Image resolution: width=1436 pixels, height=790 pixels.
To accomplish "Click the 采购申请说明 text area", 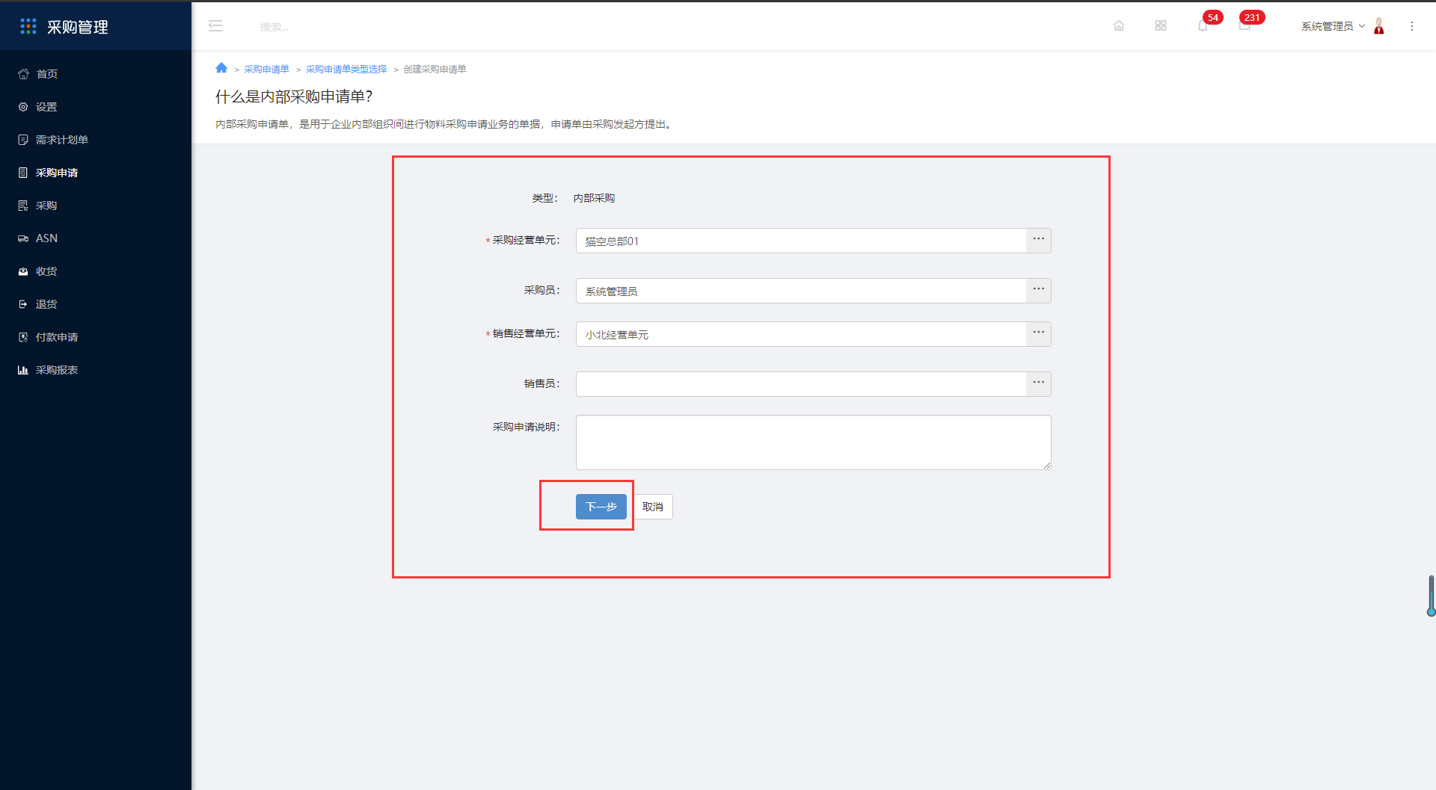I will [814, 442].
